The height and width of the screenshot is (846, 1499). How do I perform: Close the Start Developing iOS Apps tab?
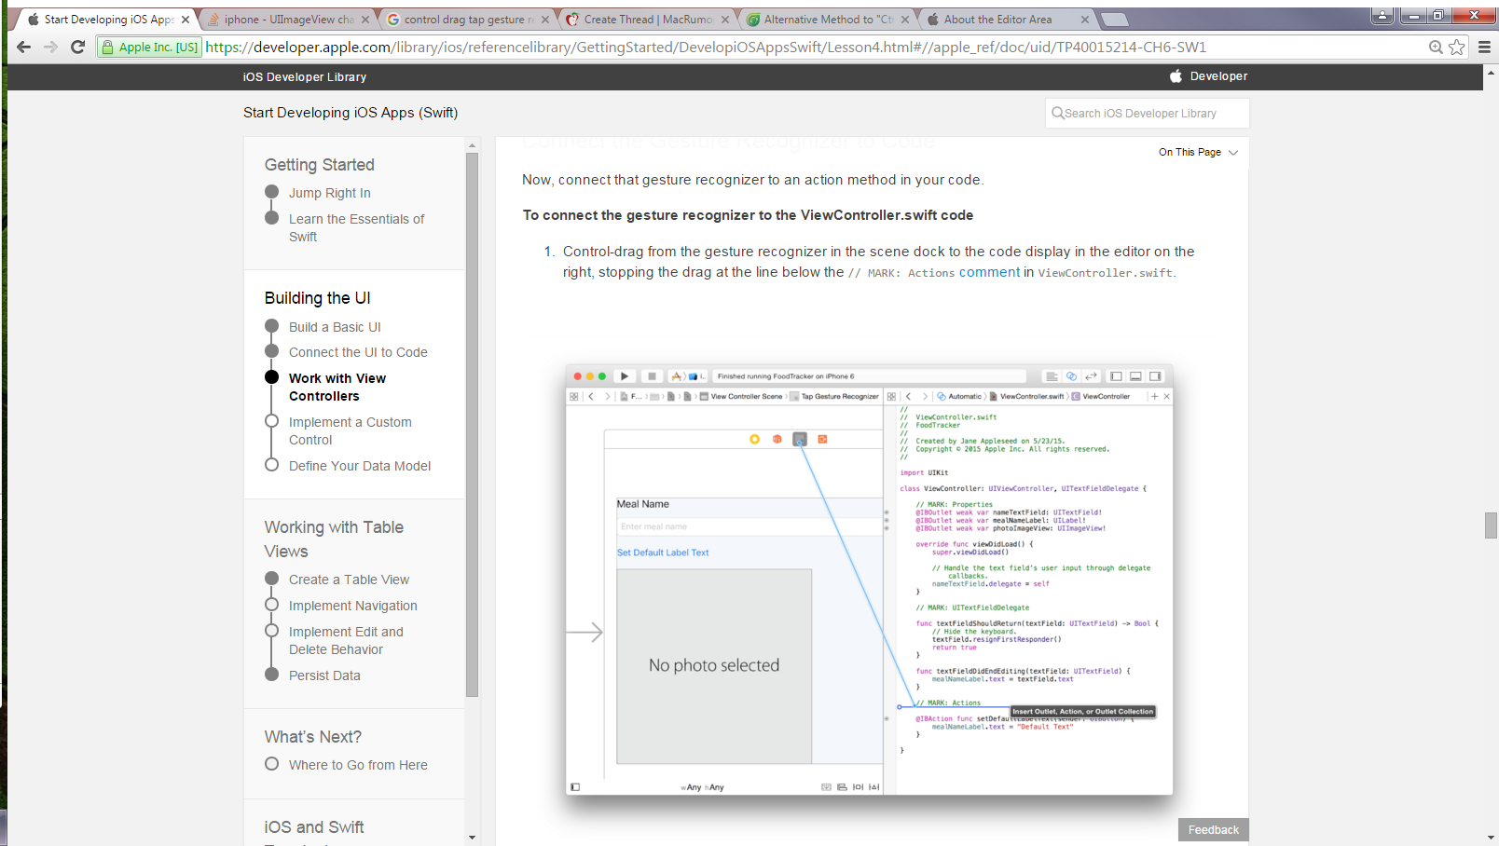[186, 20]
